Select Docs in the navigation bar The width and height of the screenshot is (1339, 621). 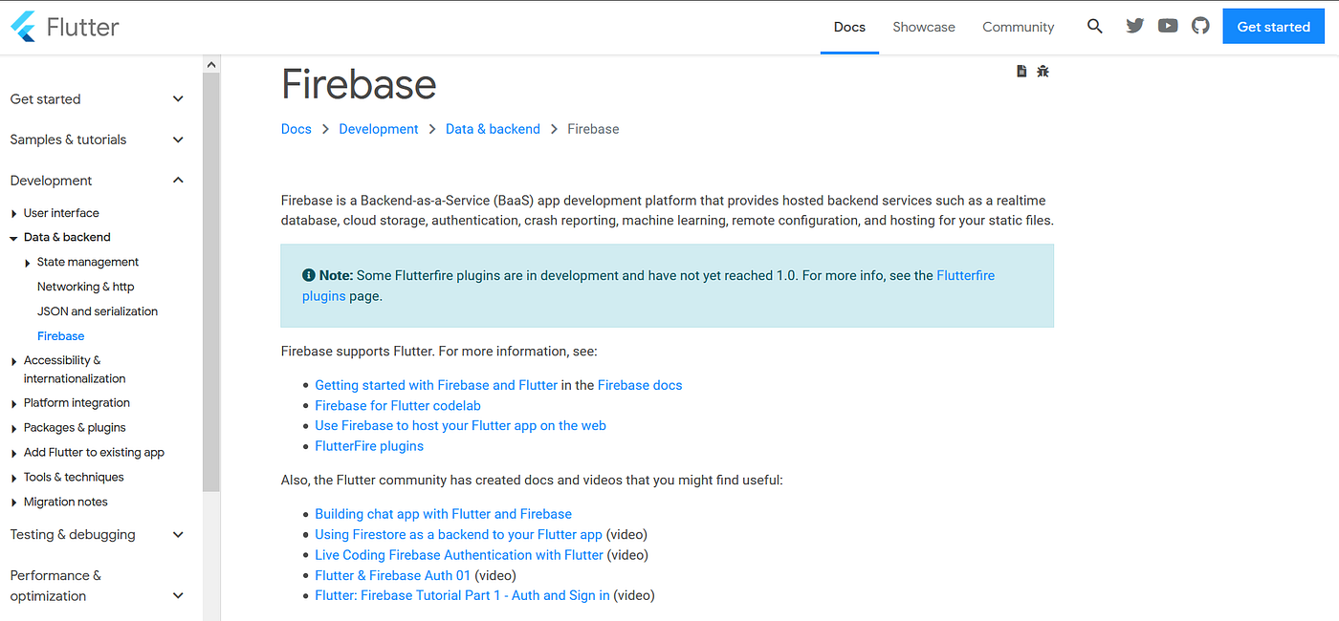[849, 27]
